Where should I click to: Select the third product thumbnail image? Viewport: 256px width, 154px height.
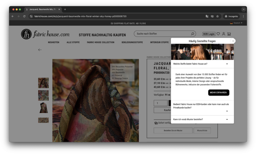[x=43, y=108]
